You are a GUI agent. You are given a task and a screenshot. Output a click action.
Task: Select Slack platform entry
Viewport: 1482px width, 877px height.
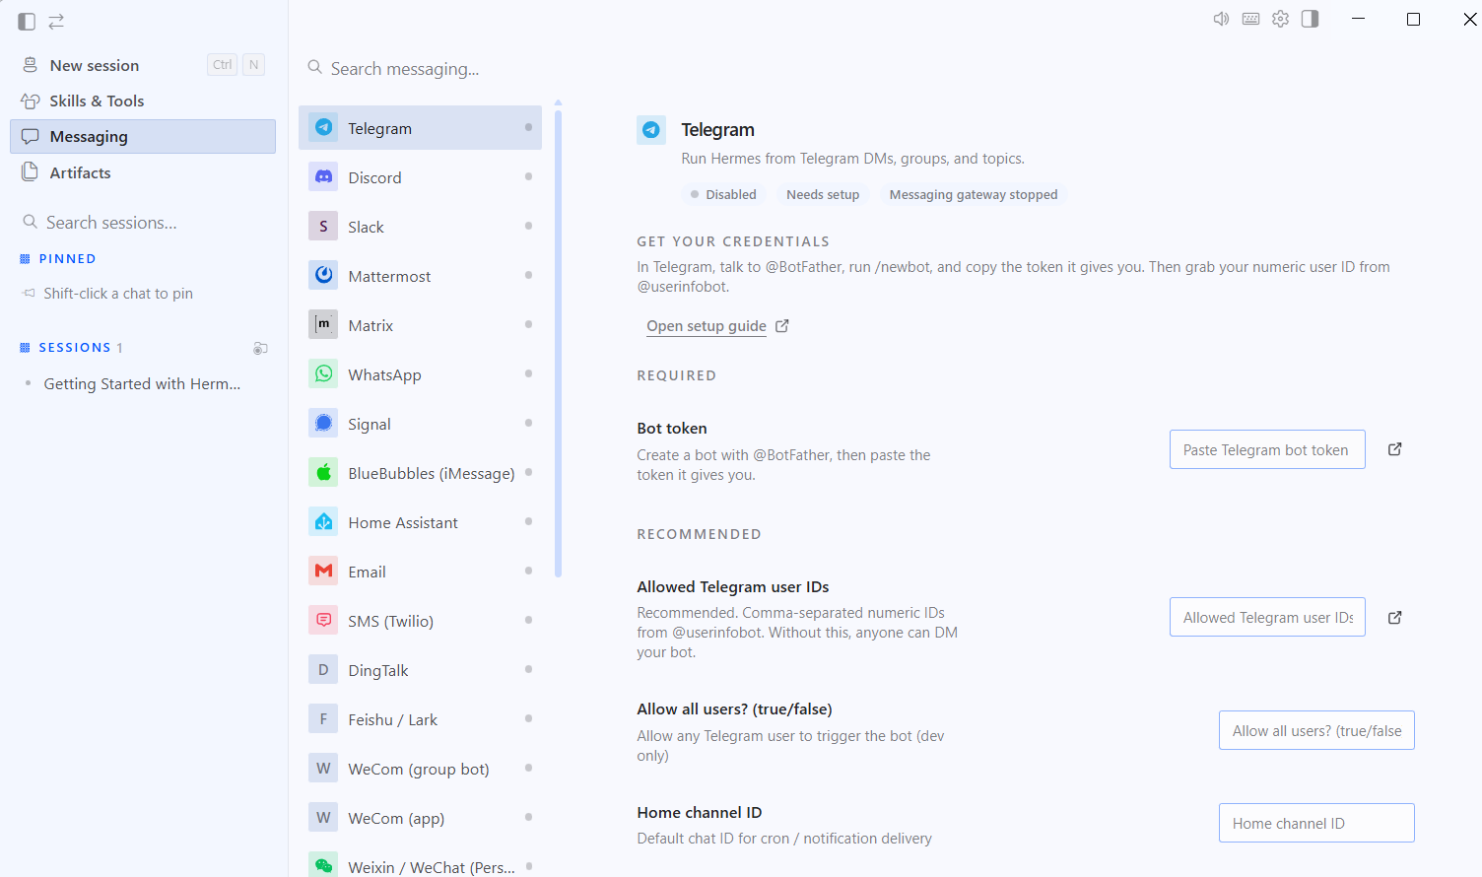(x=420, y=227)
